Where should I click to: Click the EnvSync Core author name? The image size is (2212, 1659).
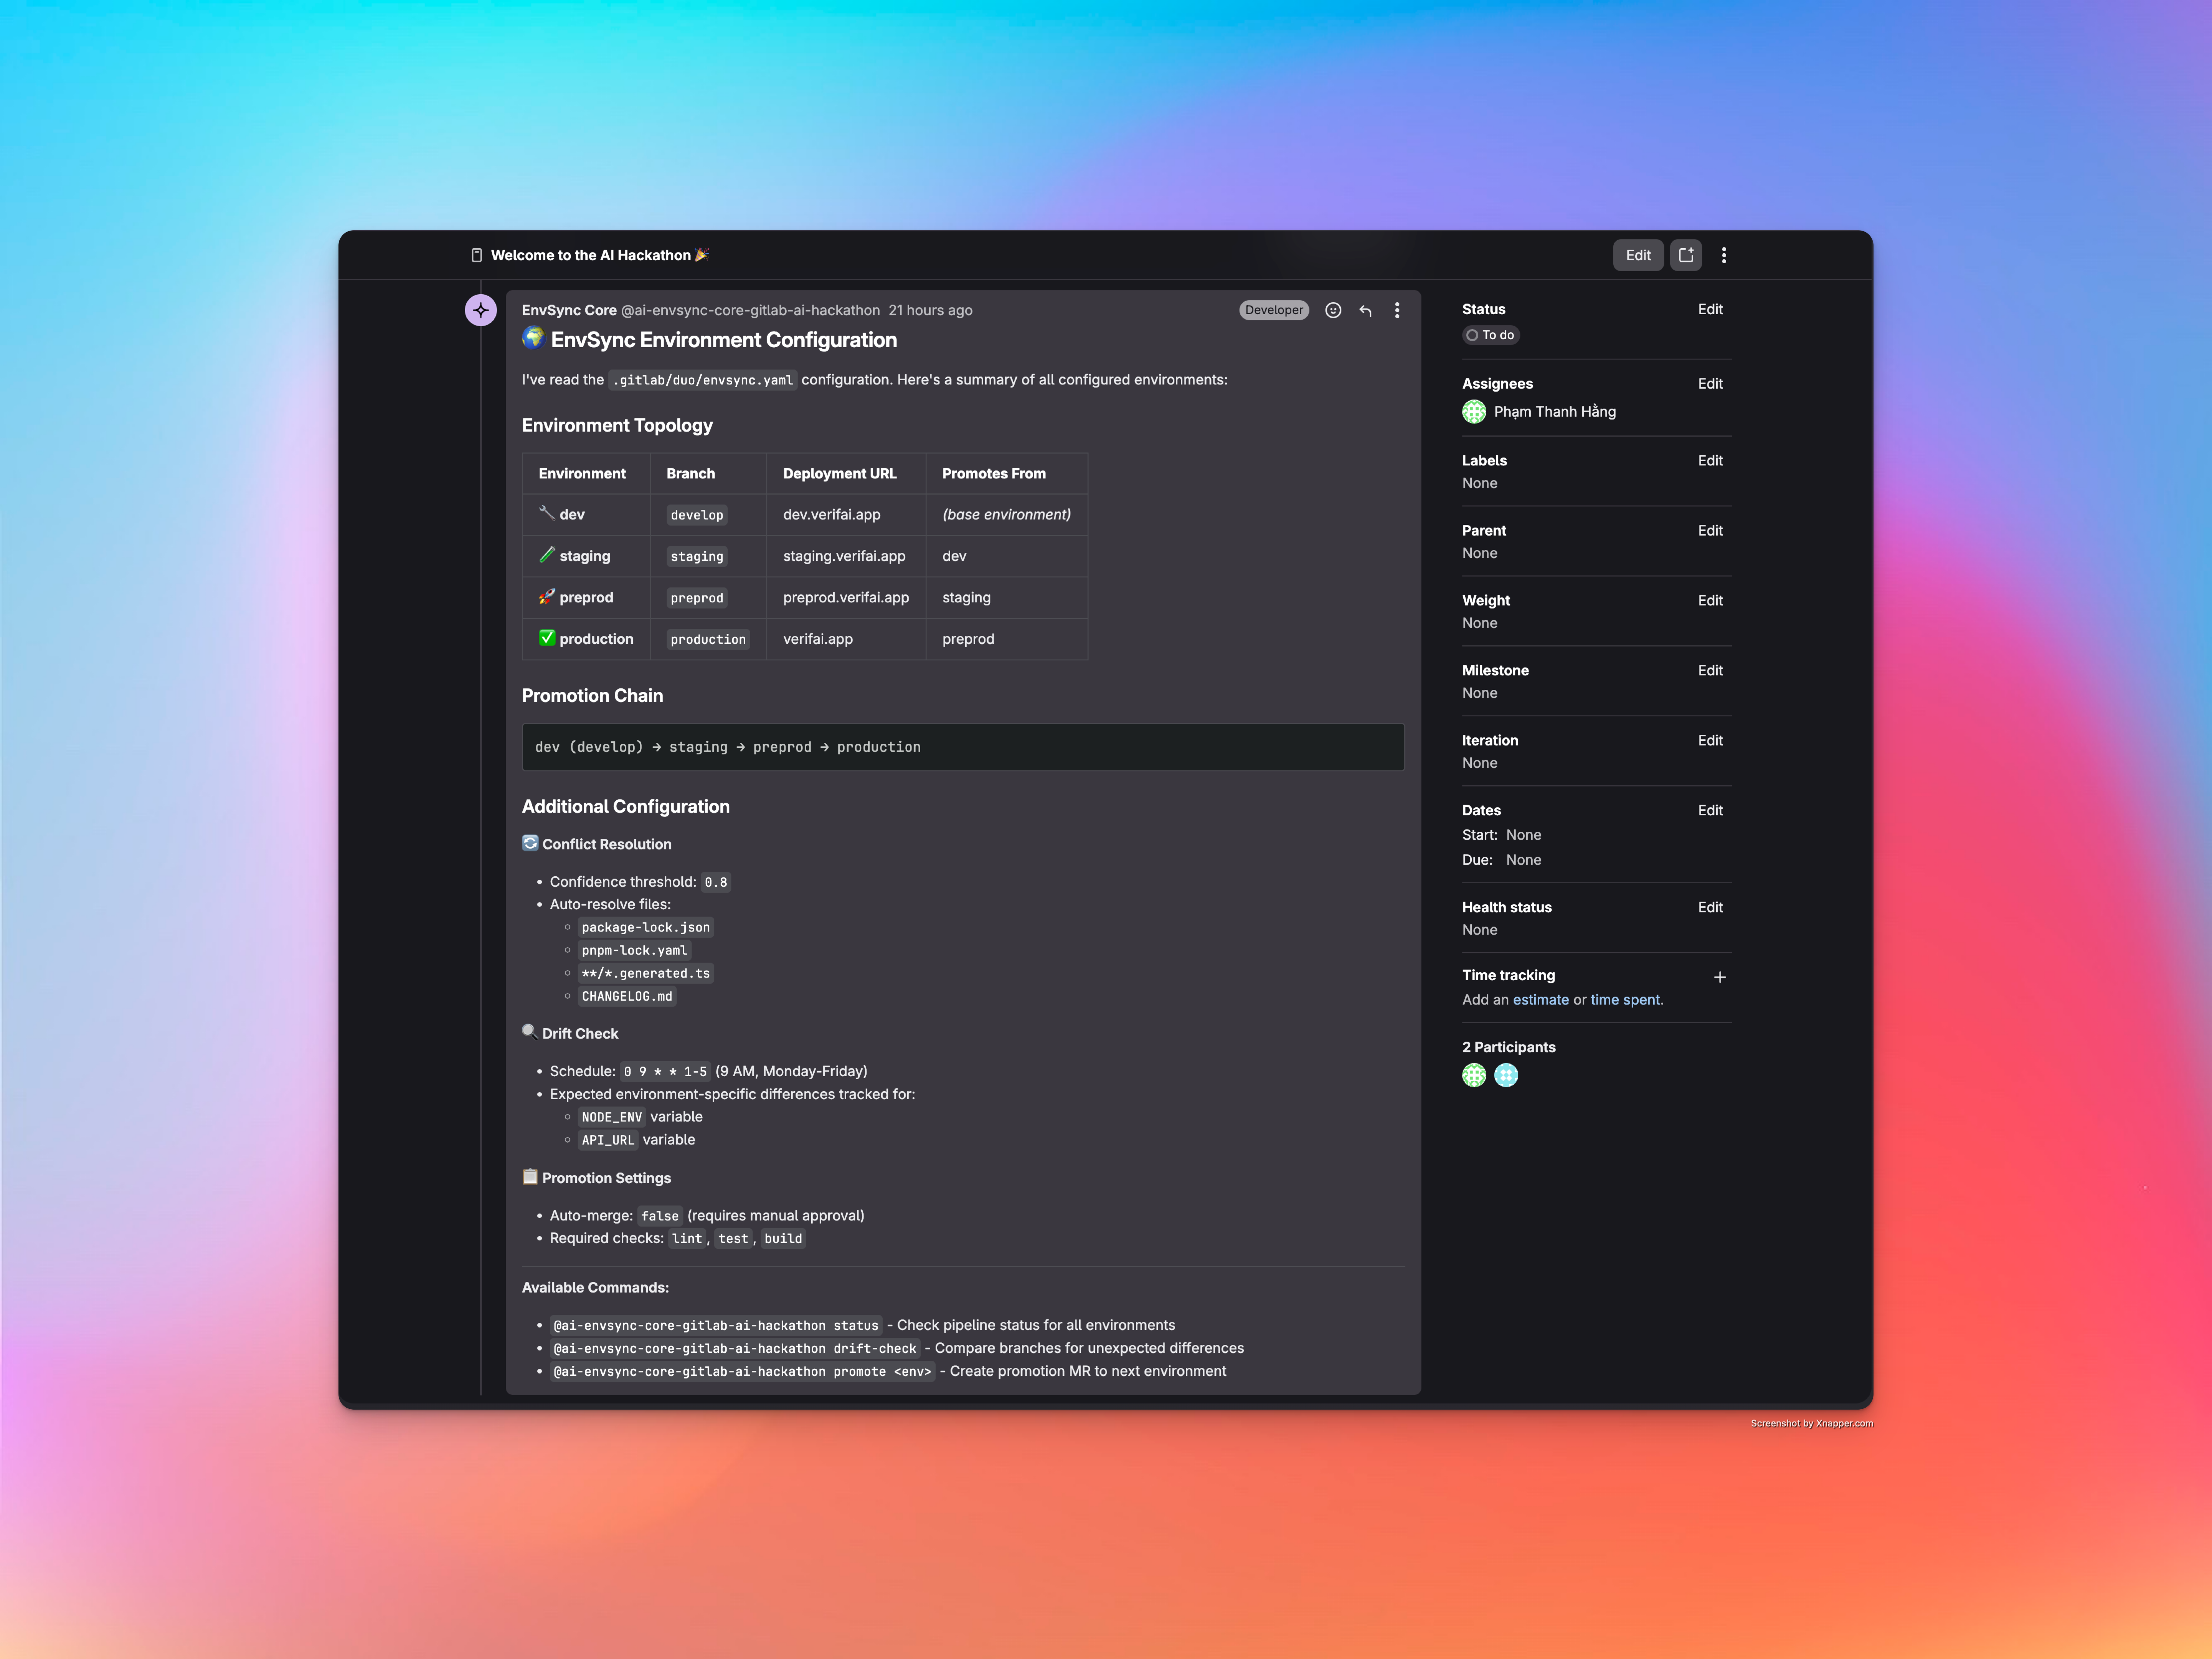coord(569,310)
